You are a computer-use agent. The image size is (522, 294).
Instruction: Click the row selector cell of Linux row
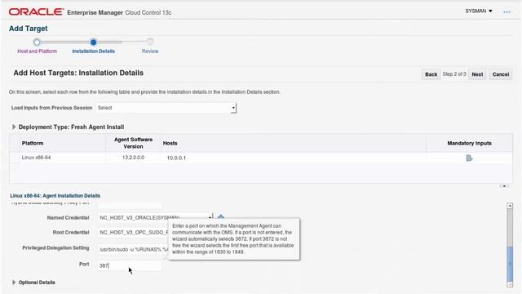15,158
